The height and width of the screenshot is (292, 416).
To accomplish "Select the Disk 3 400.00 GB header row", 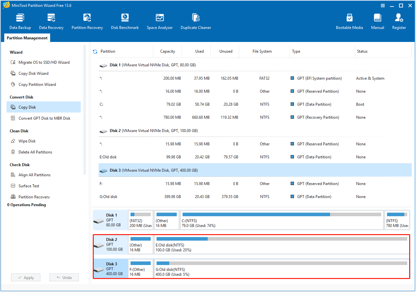I will [255, 170].
